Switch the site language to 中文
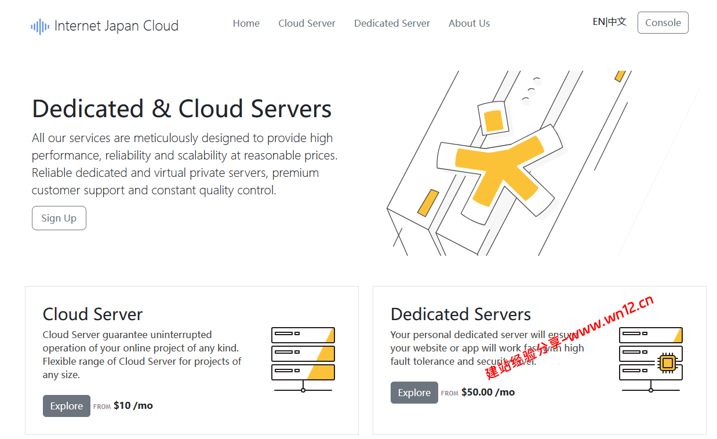Image resolution: width=717 pixels, height=439 pixels. [x=617, y=22]
